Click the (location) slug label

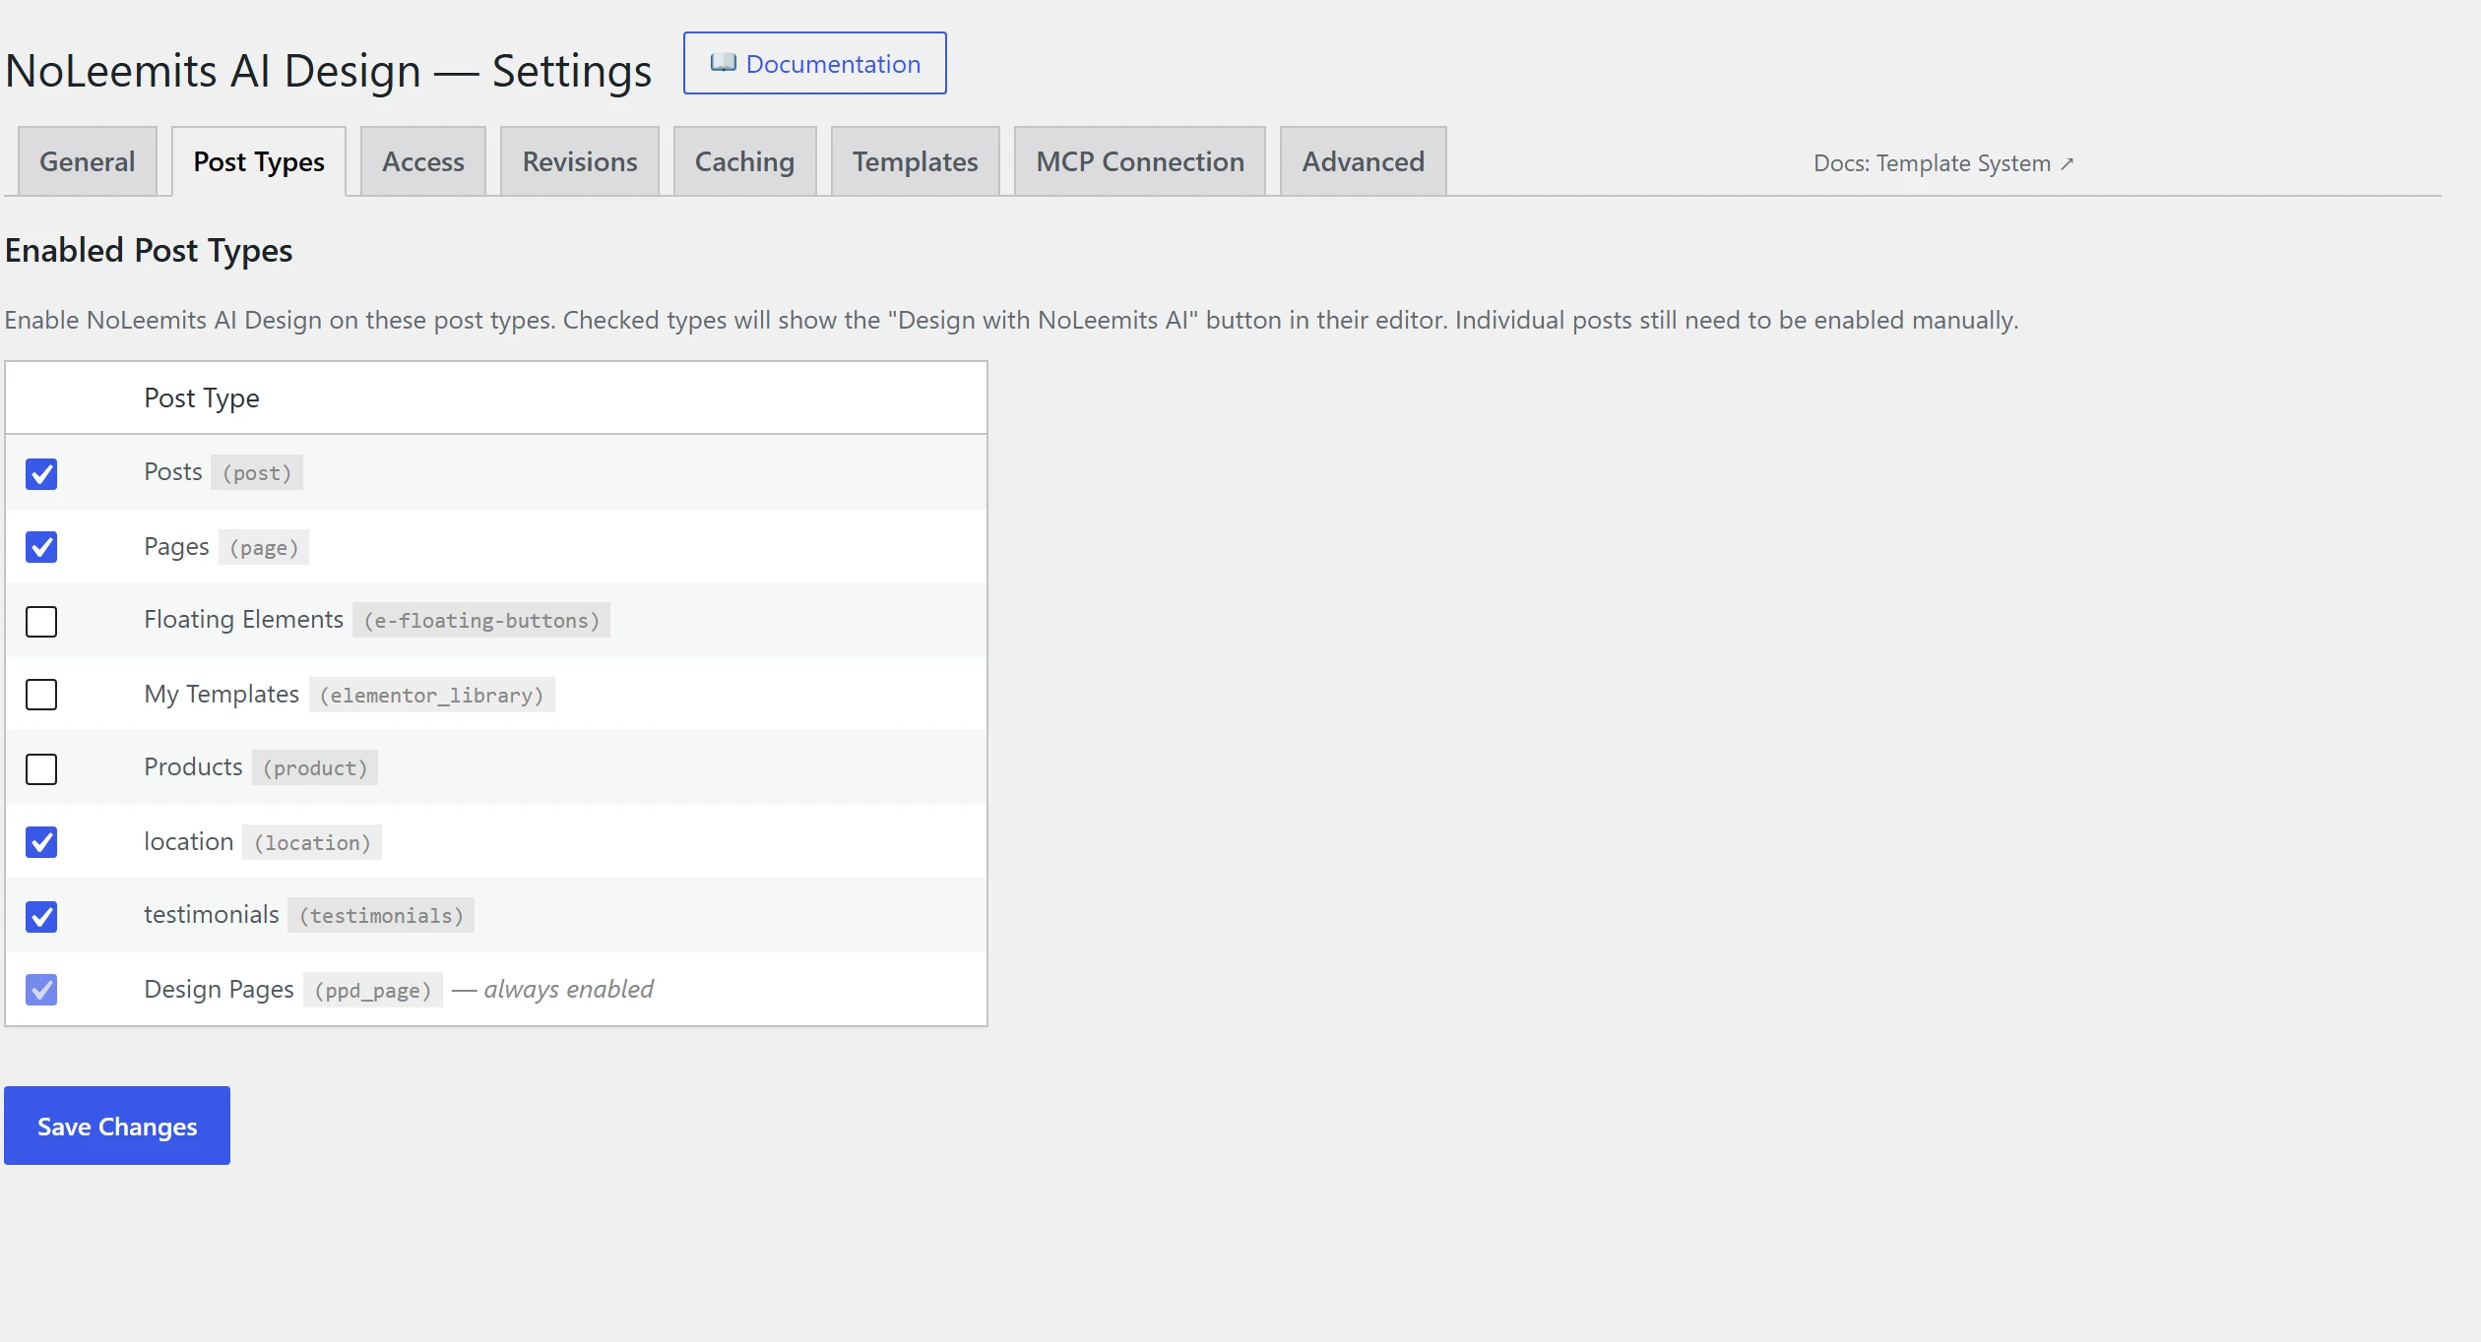pos(312,842)
